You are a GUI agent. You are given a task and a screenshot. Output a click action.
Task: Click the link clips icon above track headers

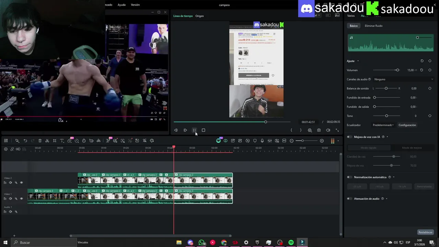click(12, 149)
